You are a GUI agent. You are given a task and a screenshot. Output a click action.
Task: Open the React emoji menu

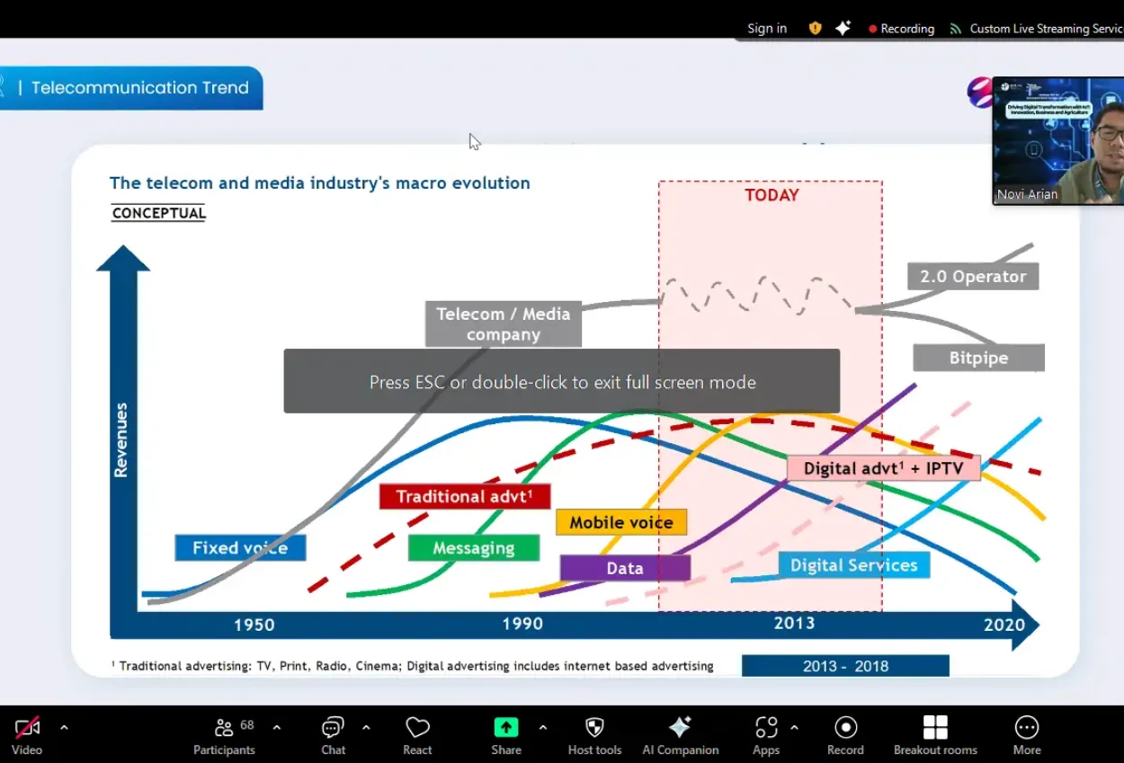(417, 735)
